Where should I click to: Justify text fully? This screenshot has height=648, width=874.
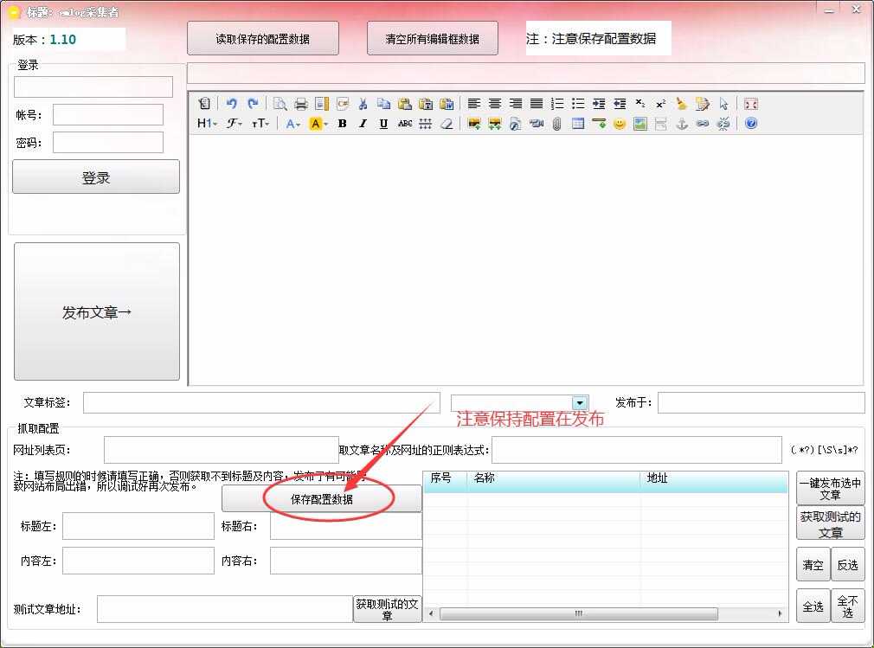537,103
